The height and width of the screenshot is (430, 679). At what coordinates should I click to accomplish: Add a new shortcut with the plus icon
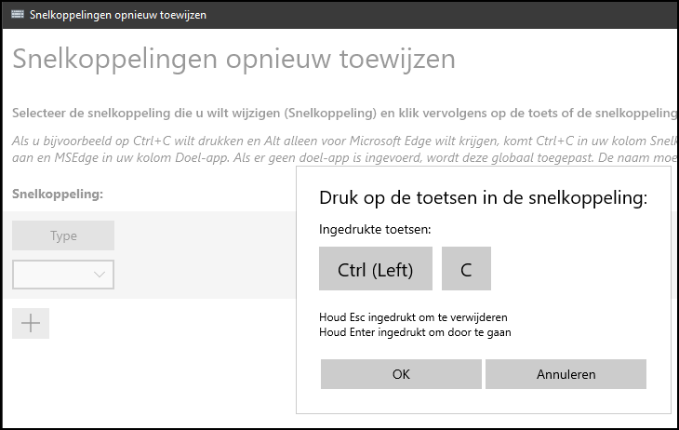[31, 323]
